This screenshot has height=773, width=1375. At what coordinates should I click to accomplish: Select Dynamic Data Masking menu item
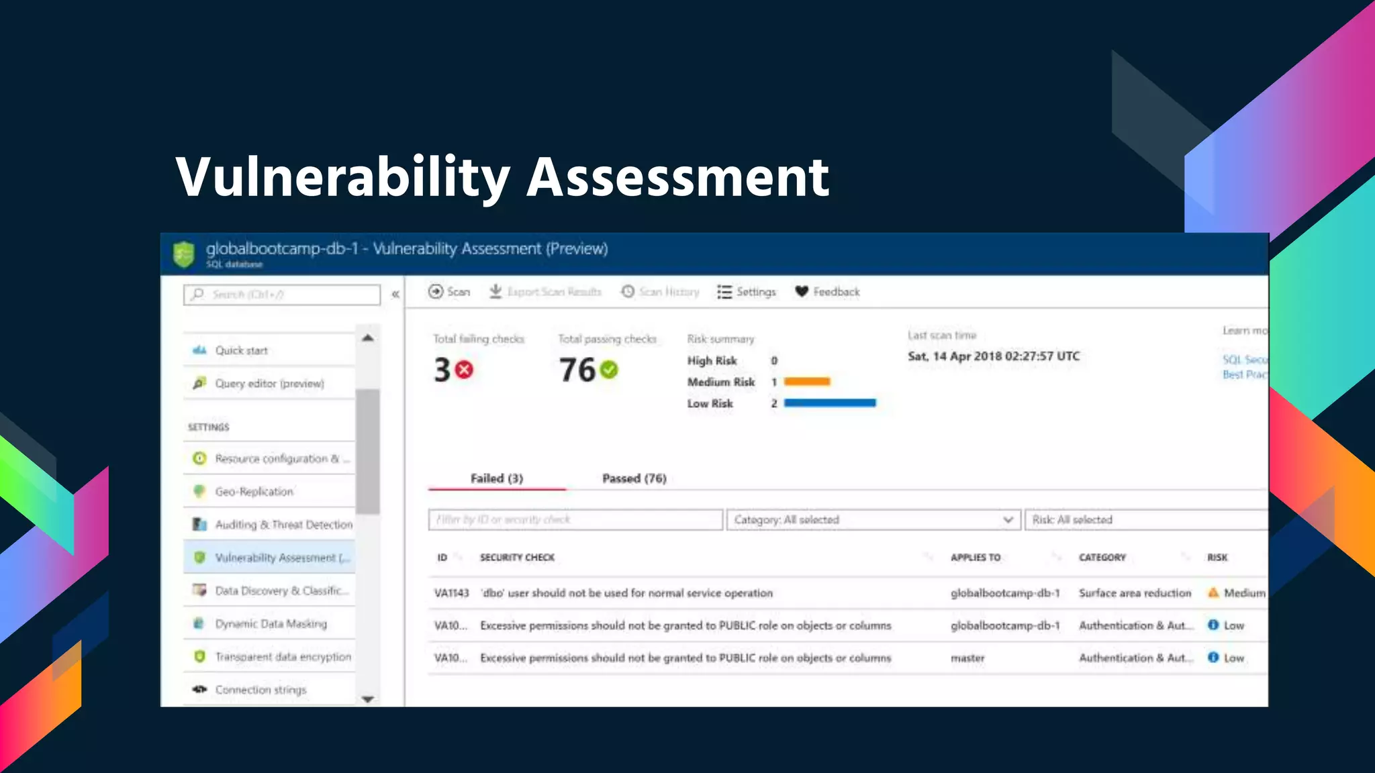(x=269, y=623)
